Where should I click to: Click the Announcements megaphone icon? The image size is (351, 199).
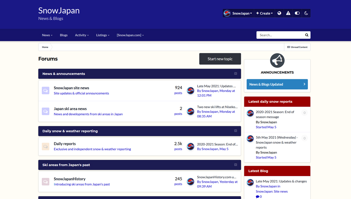[277, 60]
